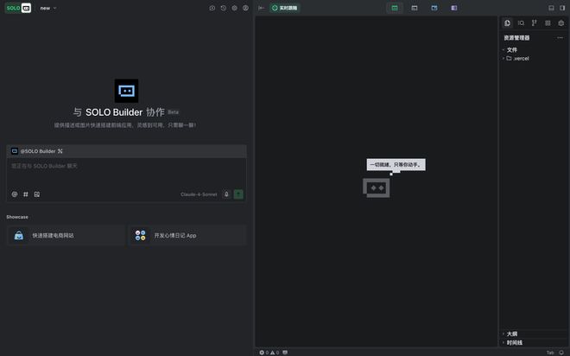Click the microphone voice input icon
Image resolution: width=570 pixels, height=356 pixels.
226,194
